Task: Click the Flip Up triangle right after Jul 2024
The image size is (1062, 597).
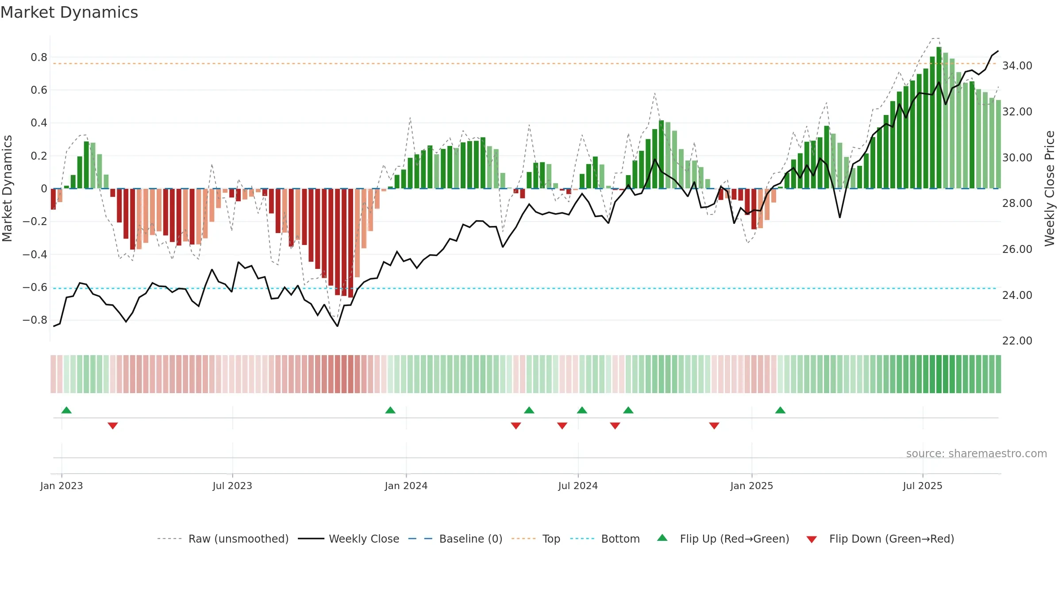Action: click(x=582, y=410)
